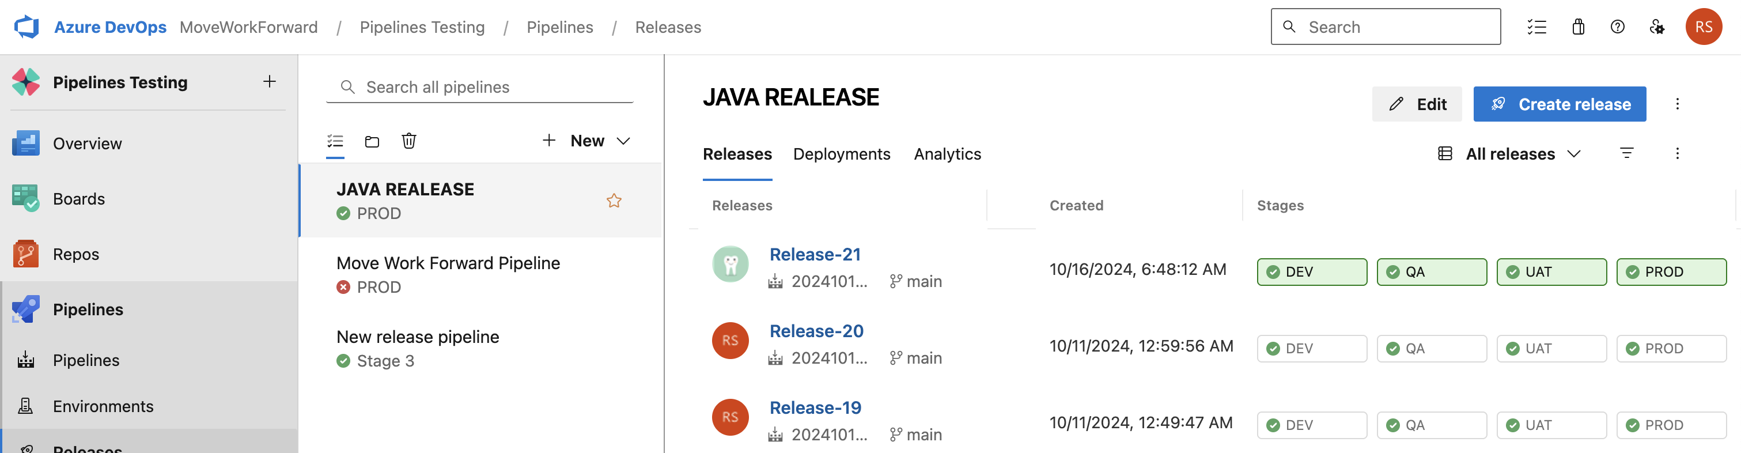Click the Create release button

coord(1559,104)
